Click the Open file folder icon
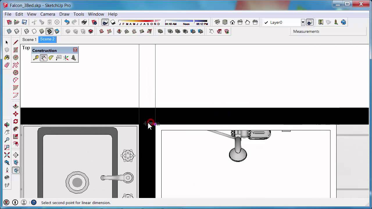The image size is (372, 209). (17, 22)
